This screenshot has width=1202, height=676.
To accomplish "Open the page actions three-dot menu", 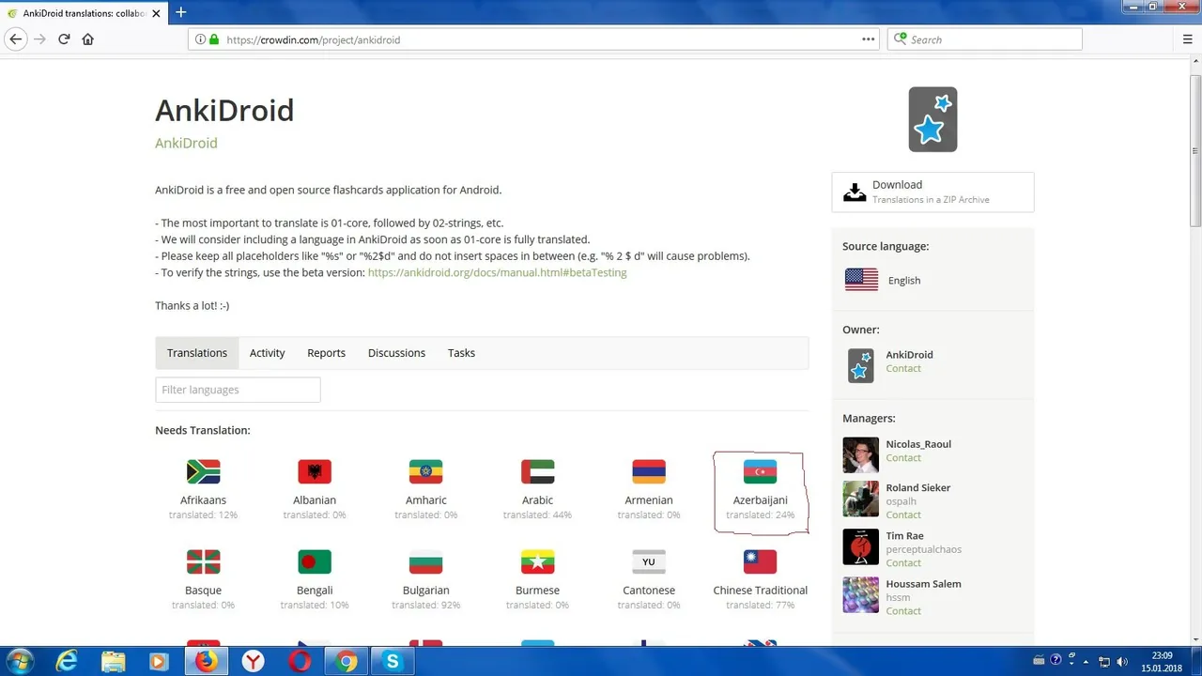I will tap(869, 39).
